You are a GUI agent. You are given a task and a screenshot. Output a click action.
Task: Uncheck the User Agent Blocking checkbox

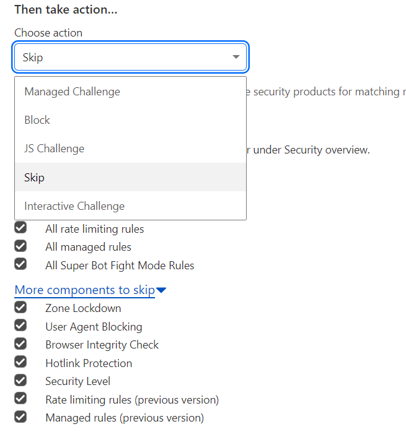[20, 325]
